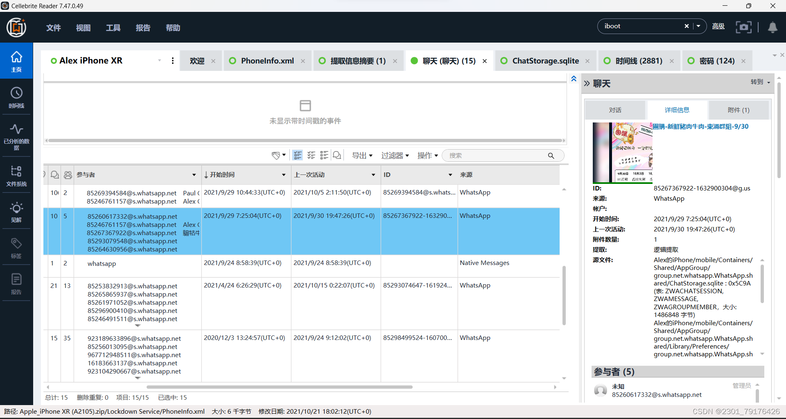Click the check-selected items list icon

(311, 155)
